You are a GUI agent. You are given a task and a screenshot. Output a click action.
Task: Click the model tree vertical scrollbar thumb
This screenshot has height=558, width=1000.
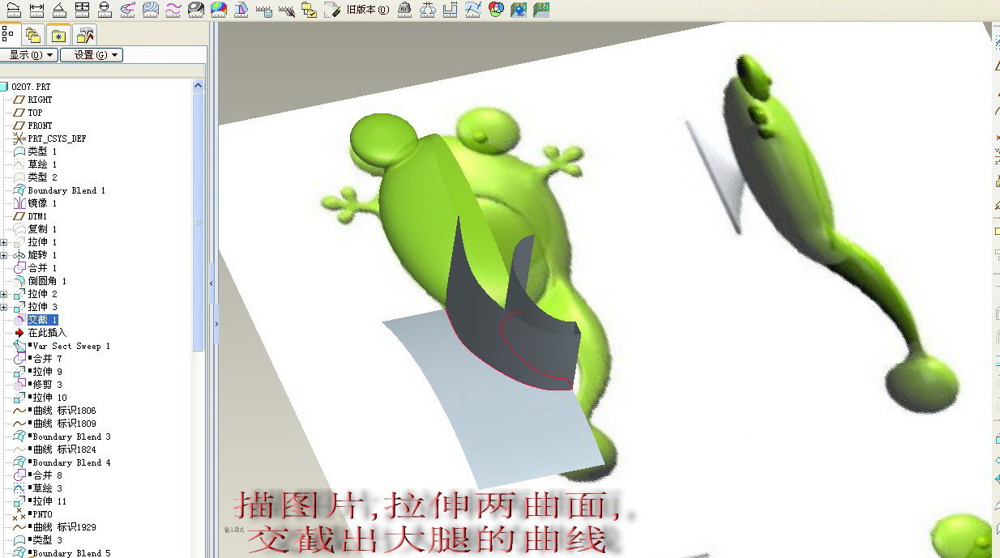pos(198,221)
